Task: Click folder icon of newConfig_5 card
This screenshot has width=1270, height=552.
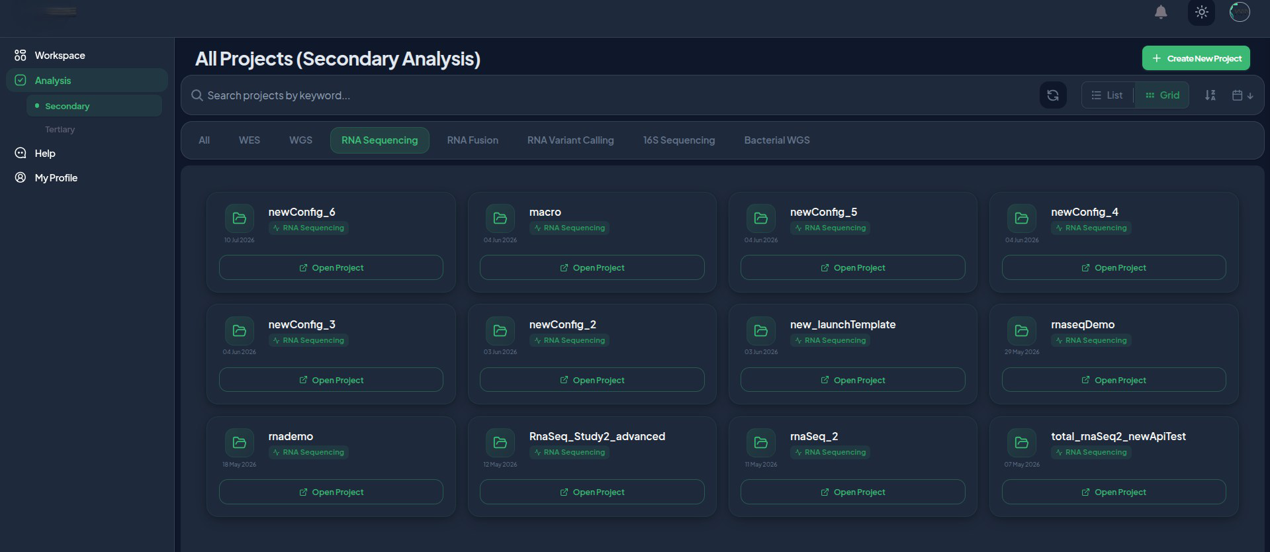Action: tap(761, 218)
